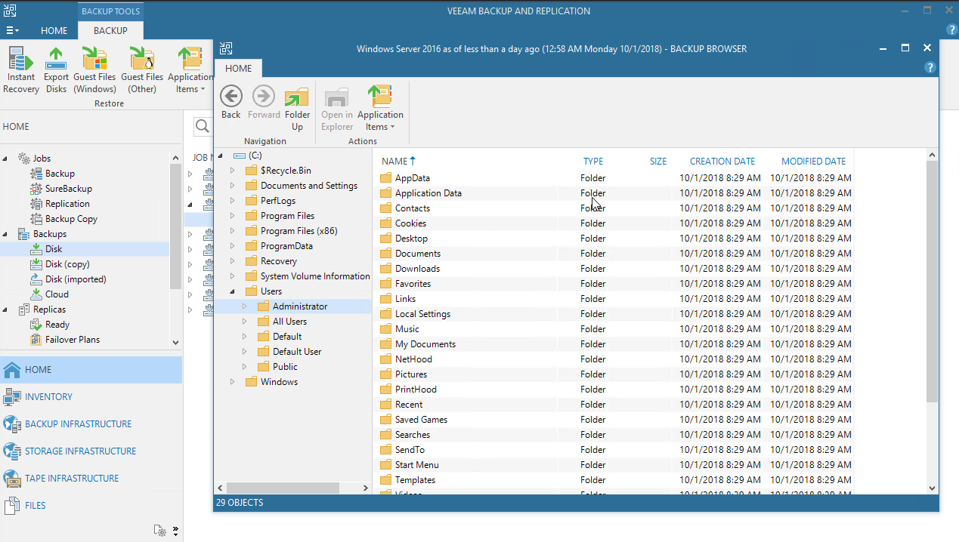Select AppData folder row
Image resolution: width=959 pixels, height=542 pixels.
click(615, 178)
